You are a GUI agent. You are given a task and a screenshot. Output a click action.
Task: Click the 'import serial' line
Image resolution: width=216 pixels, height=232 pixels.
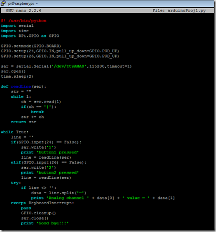(x=17, y=26)
